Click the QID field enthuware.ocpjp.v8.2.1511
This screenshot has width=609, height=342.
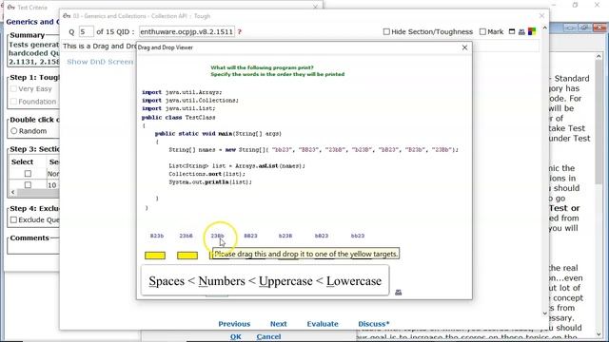[187, 31]
